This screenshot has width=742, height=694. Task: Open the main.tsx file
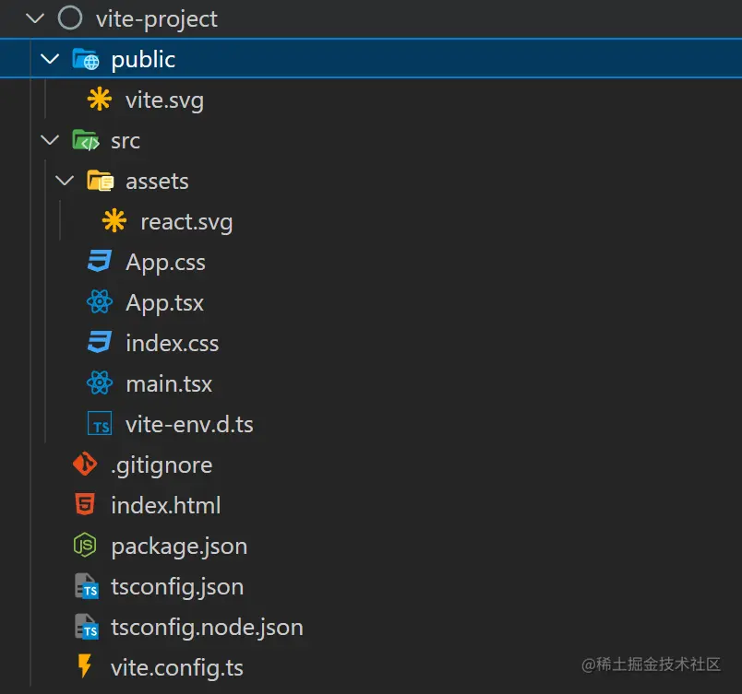click(169, 383)
